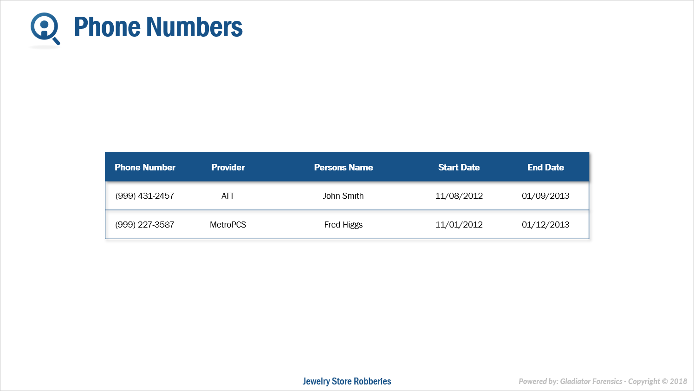Click the Copyright © 2018 notice
694x391 pixels.
point(657,381)
